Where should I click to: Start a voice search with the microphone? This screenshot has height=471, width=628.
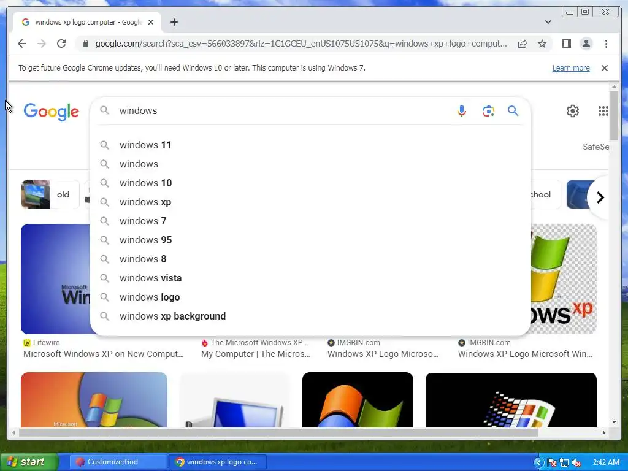pos(461,111)
